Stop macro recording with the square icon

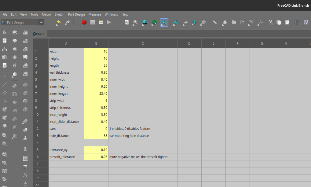point(93,22)
